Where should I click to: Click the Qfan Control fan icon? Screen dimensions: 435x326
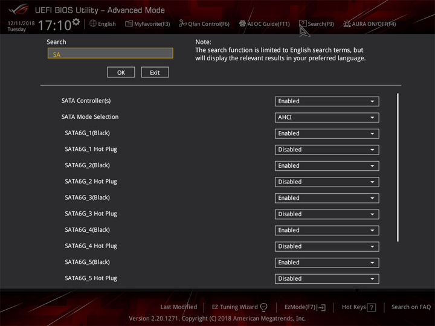pyautogui.click(x=183, y=24)
